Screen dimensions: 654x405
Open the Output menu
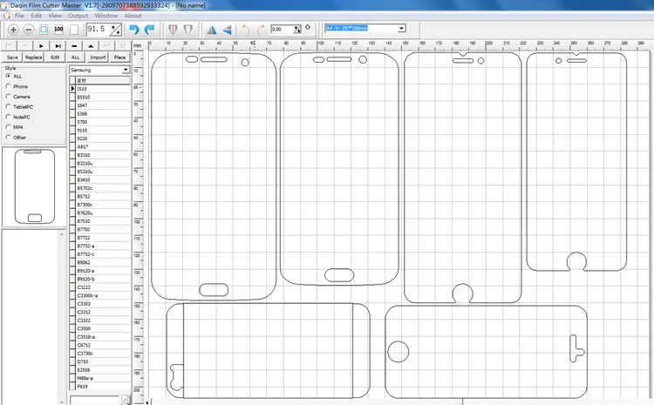78,16
